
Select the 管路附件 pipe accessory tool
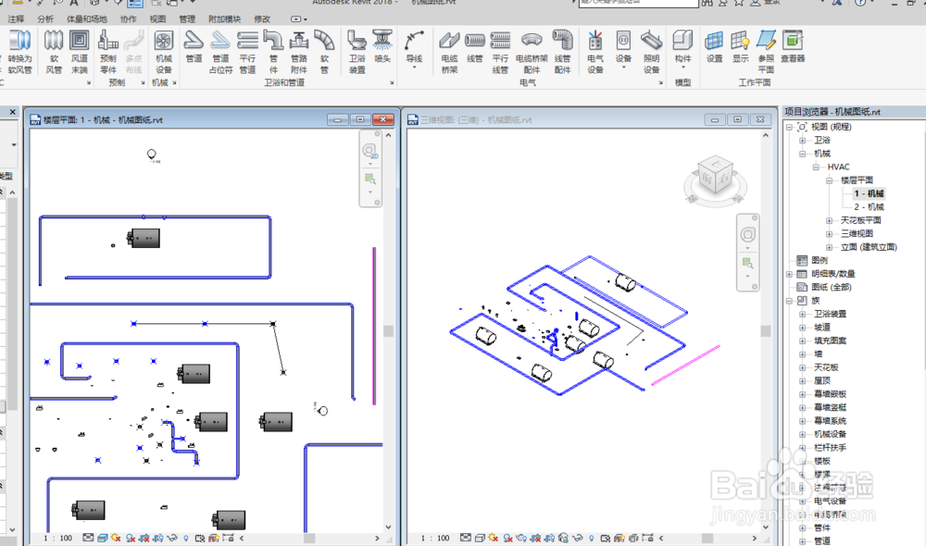299,52
